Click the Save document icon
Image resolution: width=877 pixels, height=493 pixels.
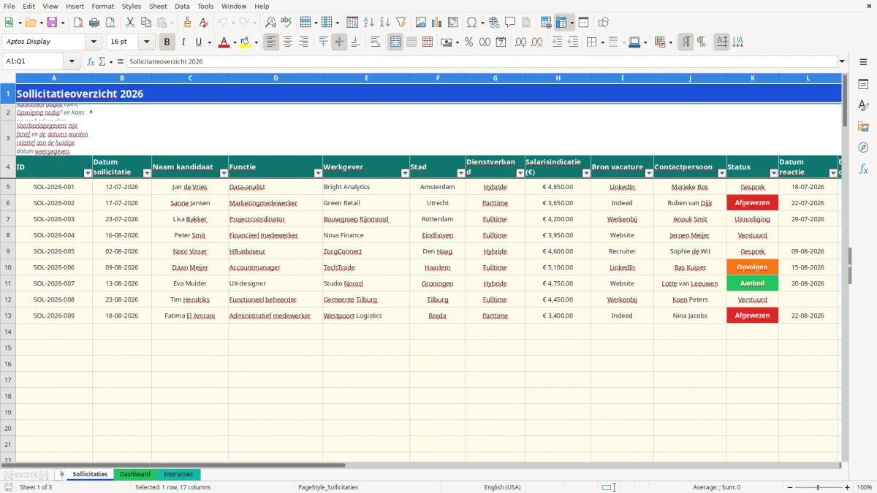(52, 23)
